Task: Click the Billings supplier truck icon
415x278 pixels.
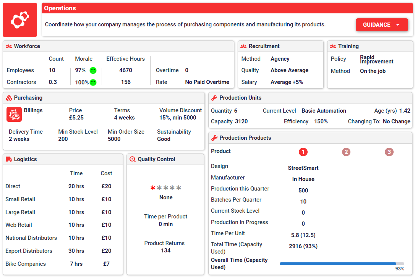Action: (x=14, y=114)
